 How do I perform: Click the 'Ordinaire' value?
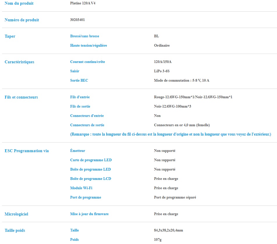pyautogui.click(x=162, y=45)
